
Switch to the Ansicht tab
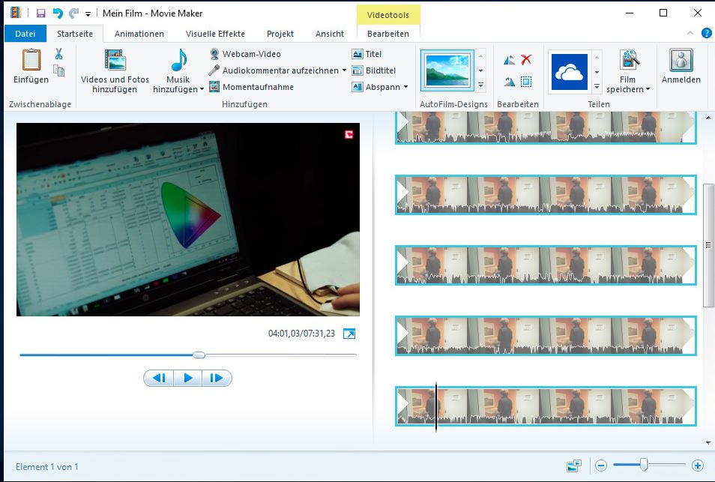point(330,33)
